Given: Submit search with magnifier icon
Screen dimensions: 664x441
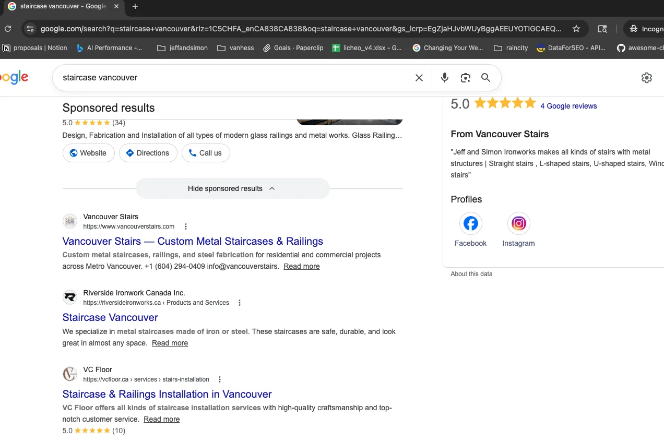Looking at the screenshot, I should pos(485,78).
